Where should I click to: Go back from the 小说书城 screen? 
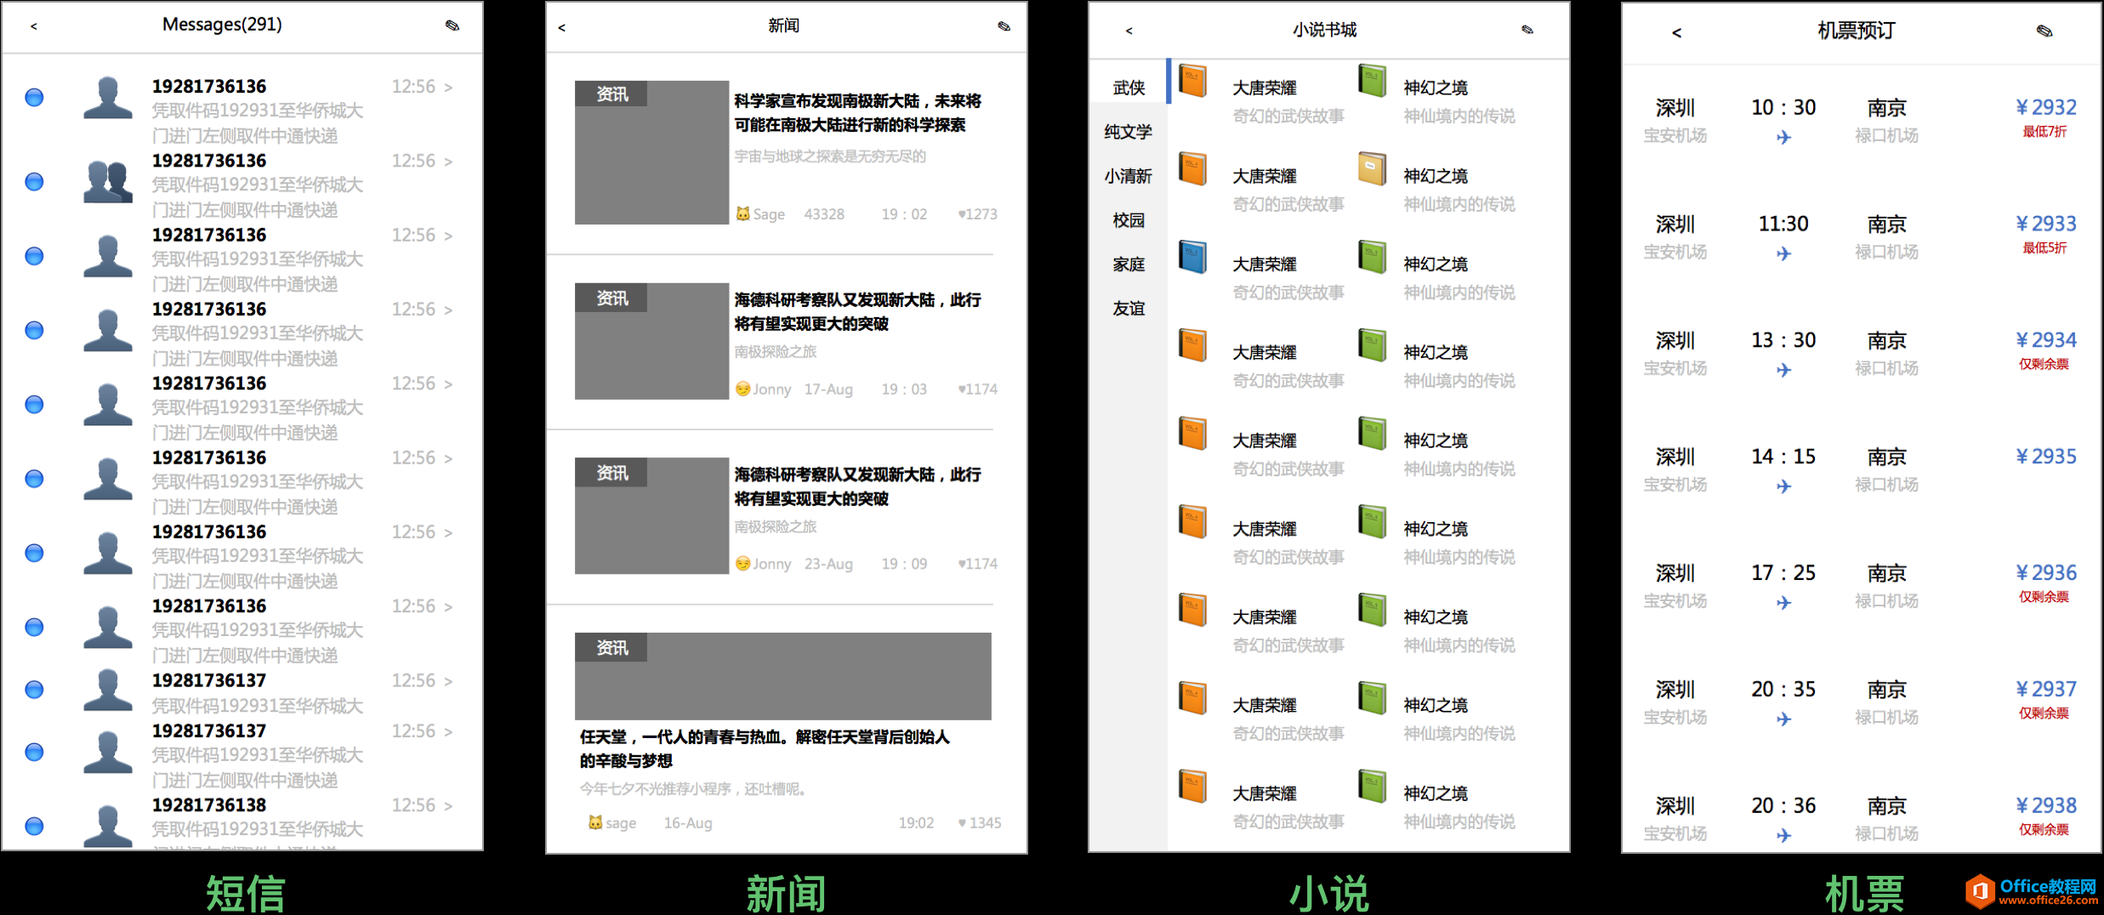(x=1129, y=31)
